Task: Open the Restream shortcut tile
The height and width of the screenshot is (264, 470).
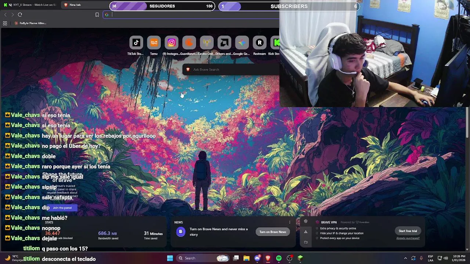Action: [x=260, y=43]
